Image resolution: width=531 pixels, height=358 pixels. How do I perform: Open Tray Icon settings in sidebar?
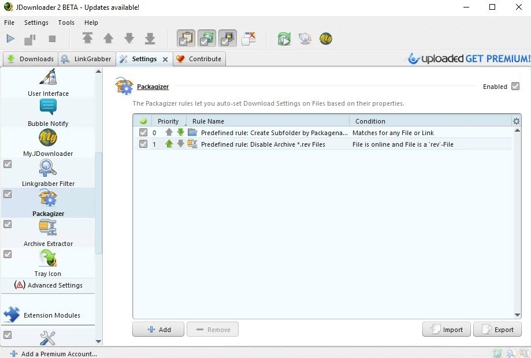[48, 263]
